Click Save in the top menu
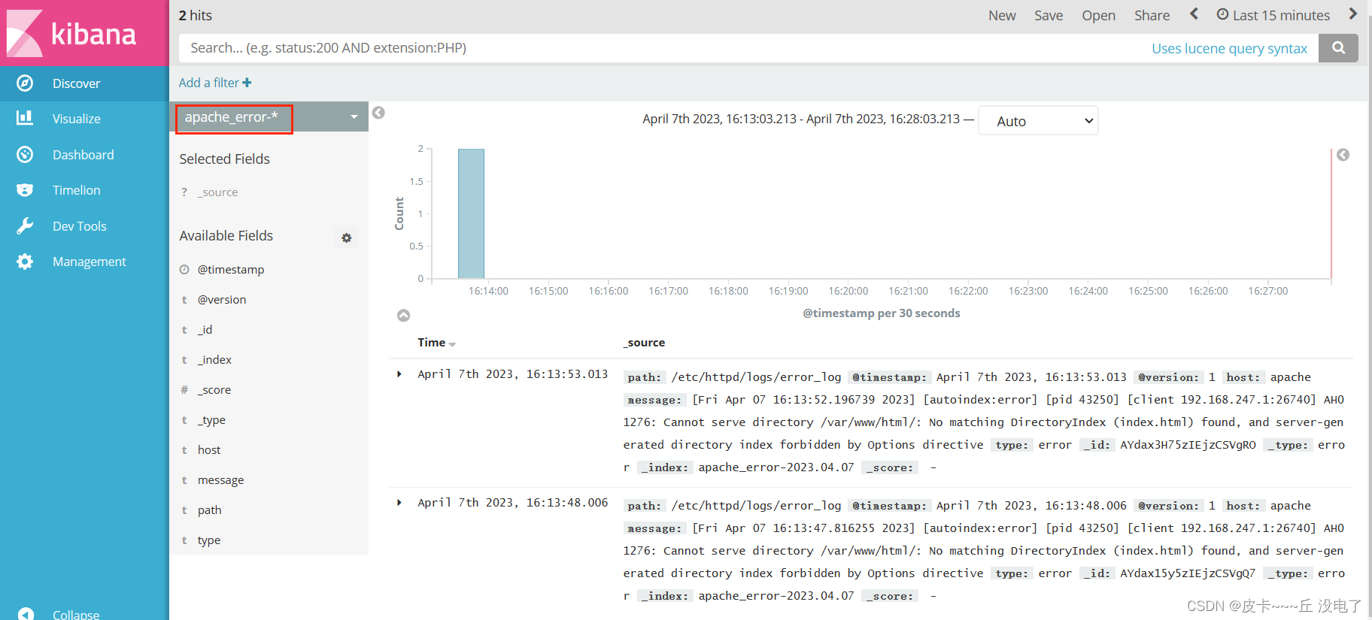This screenshot has width=1372, height=620. tap(1049, 16)
